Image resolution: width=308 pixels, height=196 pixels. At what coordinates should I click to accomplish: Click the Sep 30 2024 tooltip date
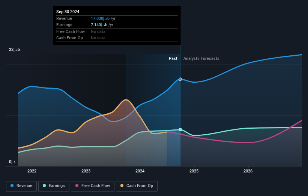(x=68, y=12)
